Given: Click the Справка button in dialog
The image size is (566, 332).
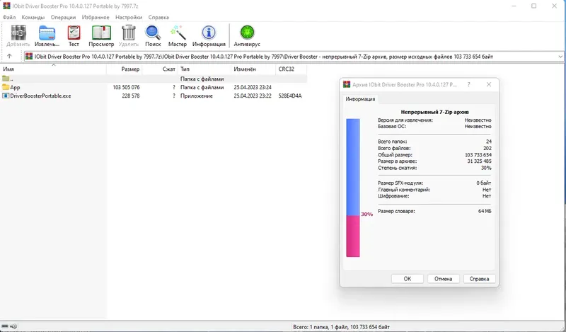Looking at the screenshot, I should tap(479, 278).
